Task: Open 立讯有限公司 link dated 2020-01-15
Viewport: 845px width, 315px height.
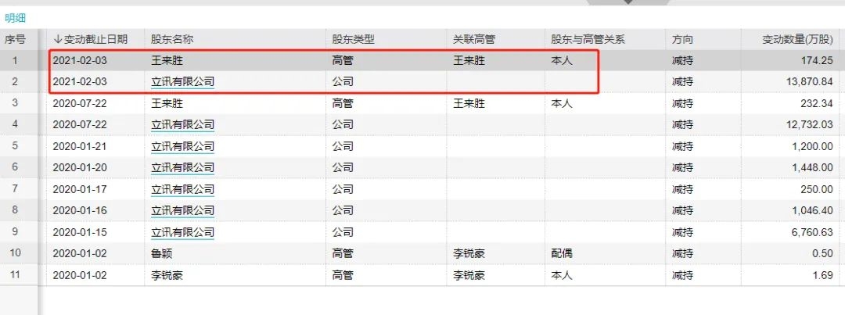Action: pyautogui.click(x=182, y=232)
